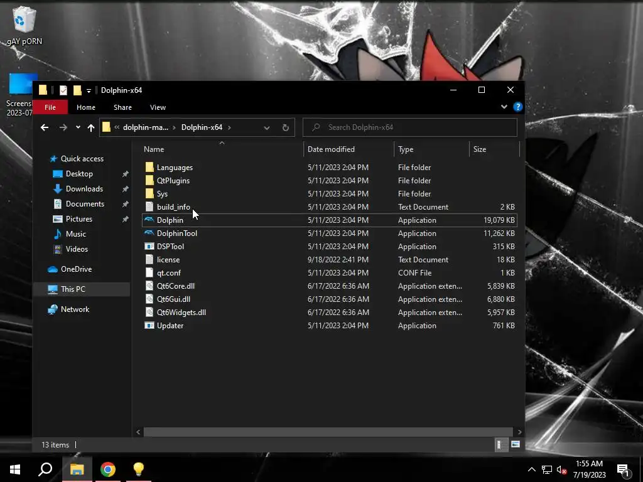Expand breadcrumb chevron after Dolphin-x64

coord(229,127)
